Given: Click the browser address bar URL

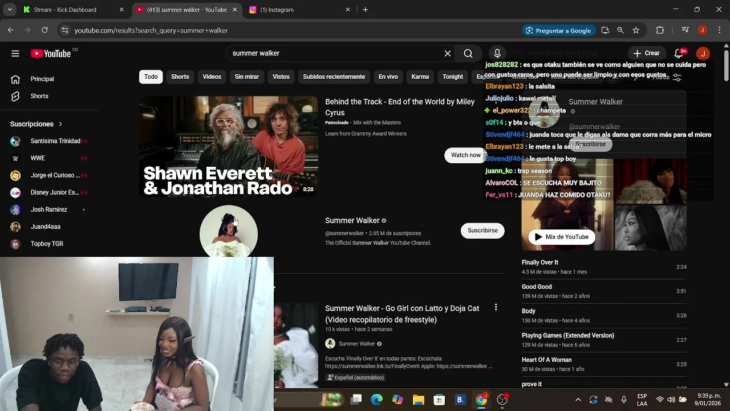Looking at the screenshot, I should 151,30.
